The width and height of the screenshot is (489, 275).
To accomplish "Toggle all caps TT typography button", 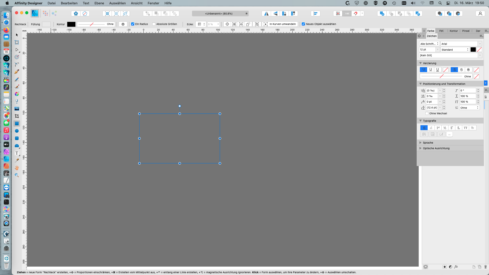I will pos(466,128).
